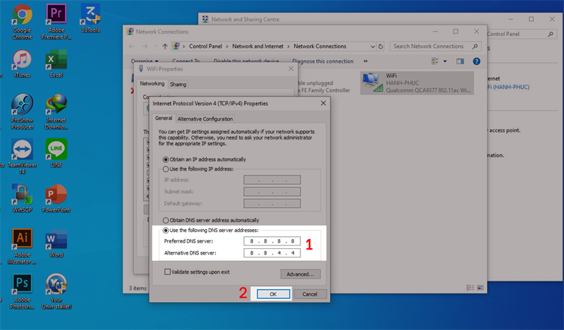564x330 pixels.
Task: Click the refresh button beside the address bar
Action: 381,47
